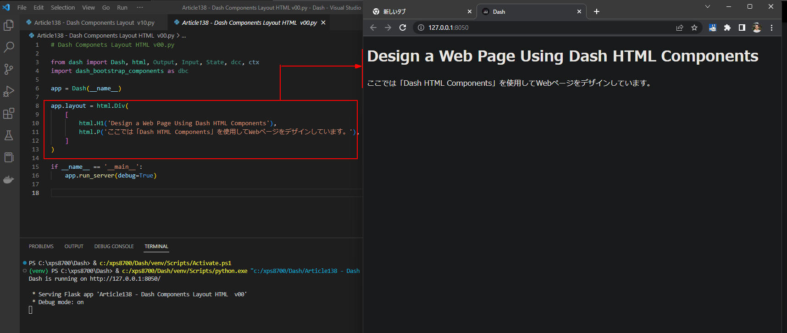Viewport: 787px width, 333px height.
Task: Open the notebook icon view in activity bar
Action: pyautogui.click(x=9, y=157)
